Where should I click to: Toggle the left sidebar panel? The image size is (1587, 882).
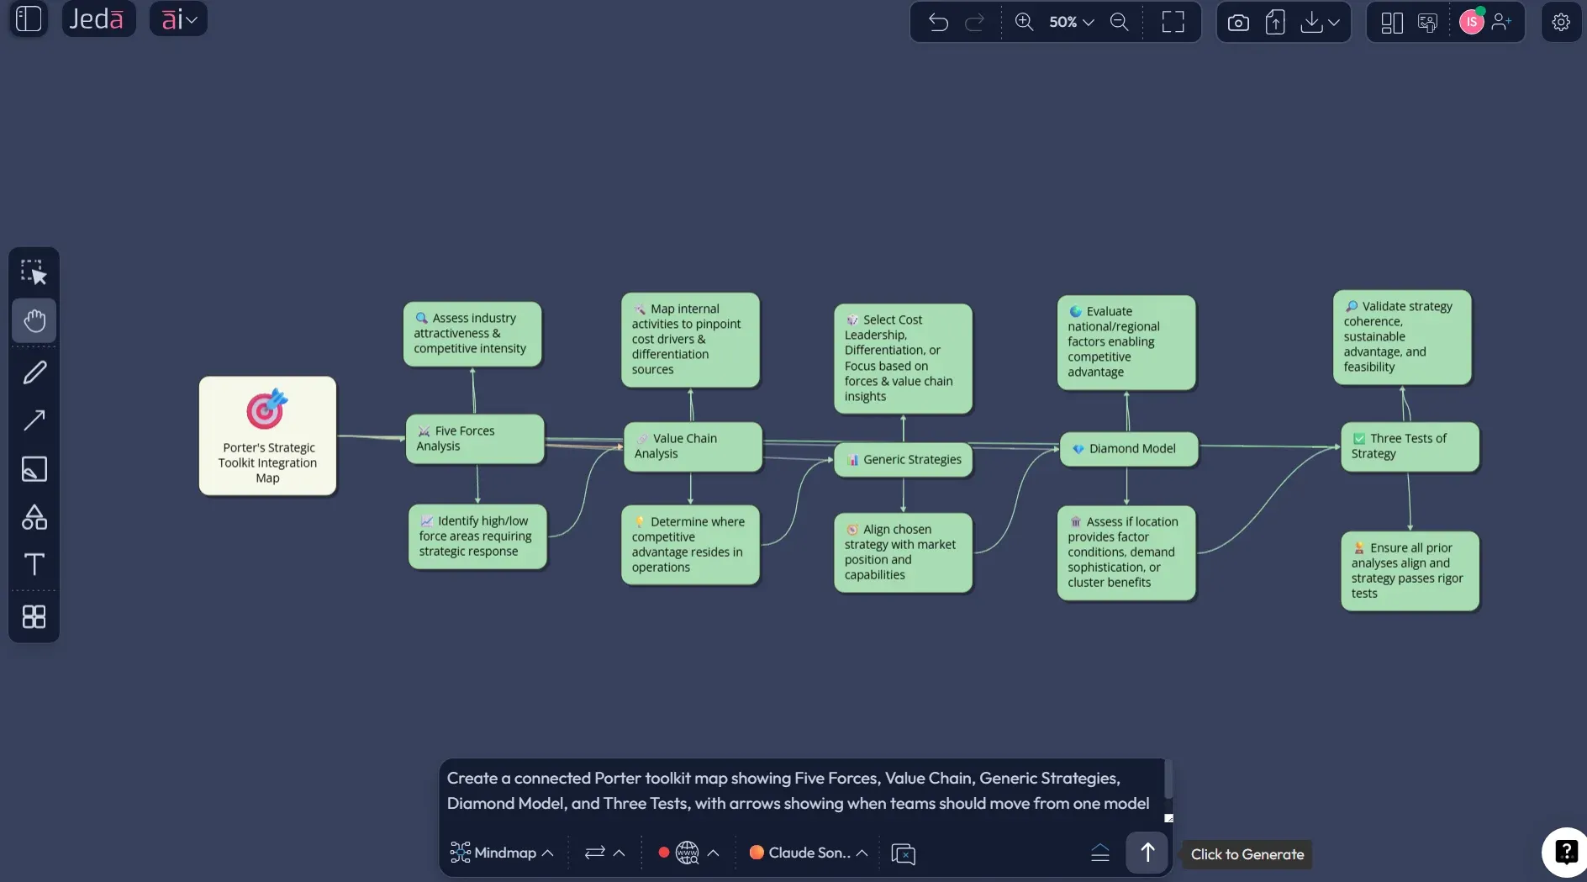pos(28,18)
